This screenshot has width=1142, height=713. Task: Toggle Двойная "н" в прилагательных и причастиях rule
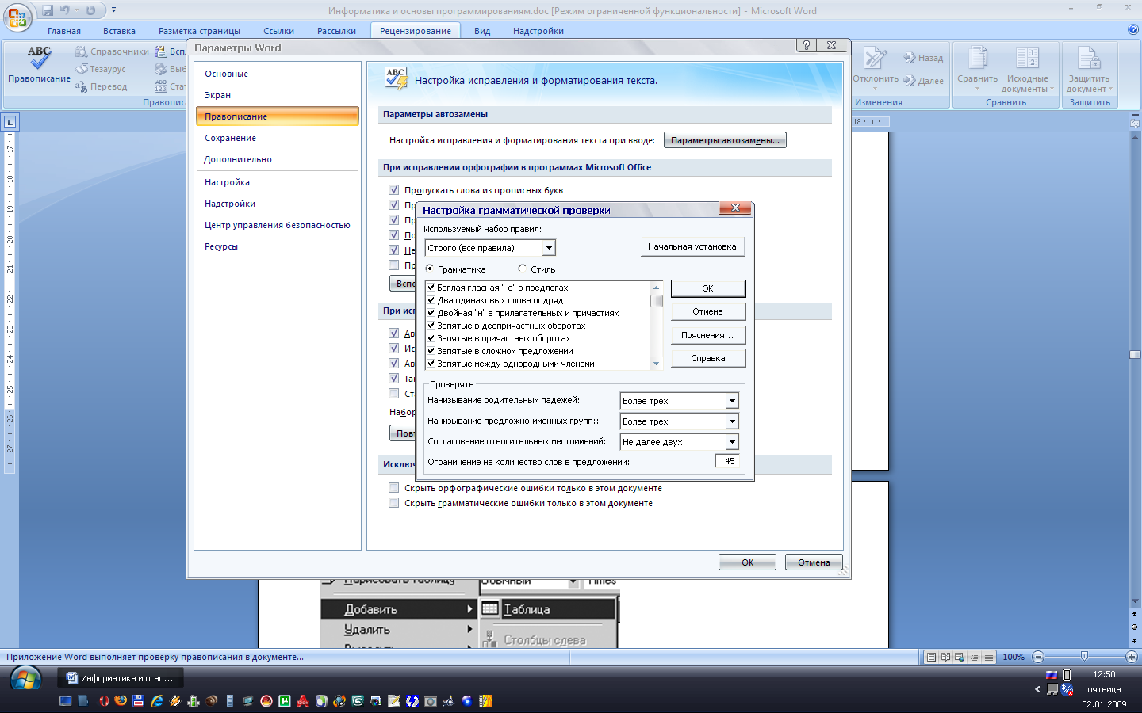point(431,313)
